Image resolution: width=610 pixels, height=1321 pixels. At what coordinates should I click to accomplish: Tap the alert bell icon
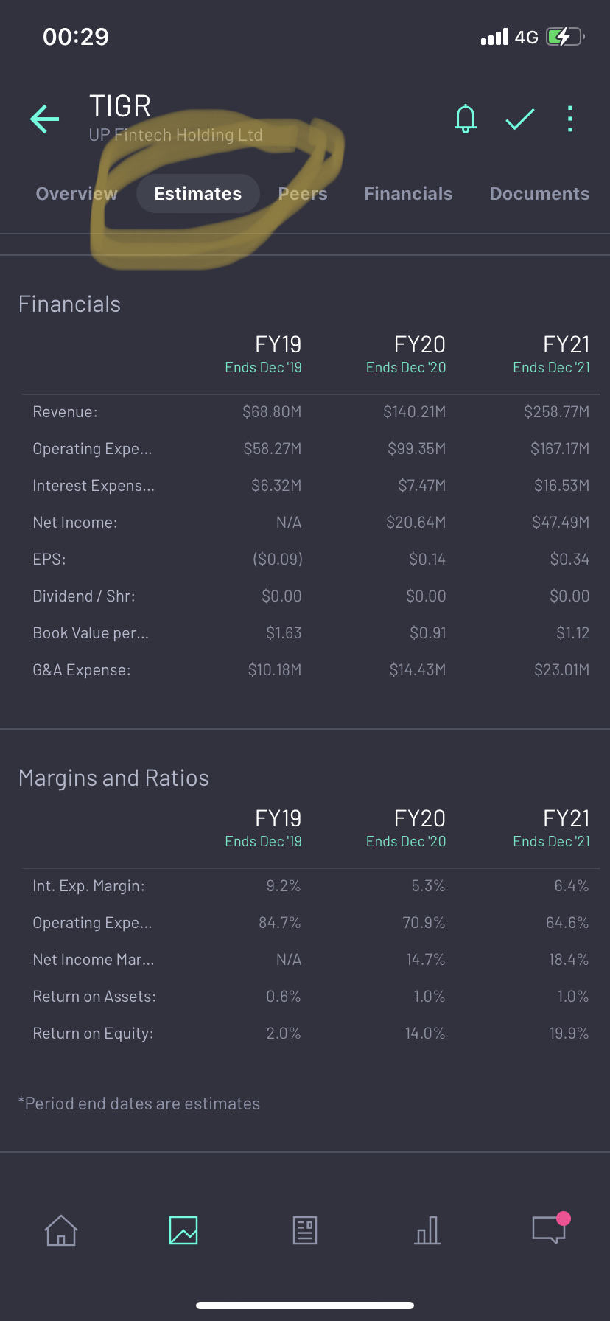pos(466,119)
